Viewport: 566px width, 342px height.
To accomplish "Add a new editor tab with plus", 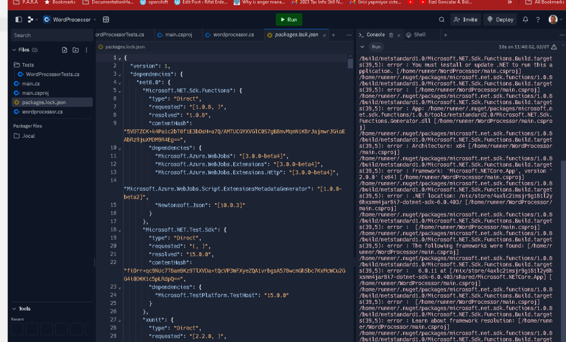I will pos(333,35).
